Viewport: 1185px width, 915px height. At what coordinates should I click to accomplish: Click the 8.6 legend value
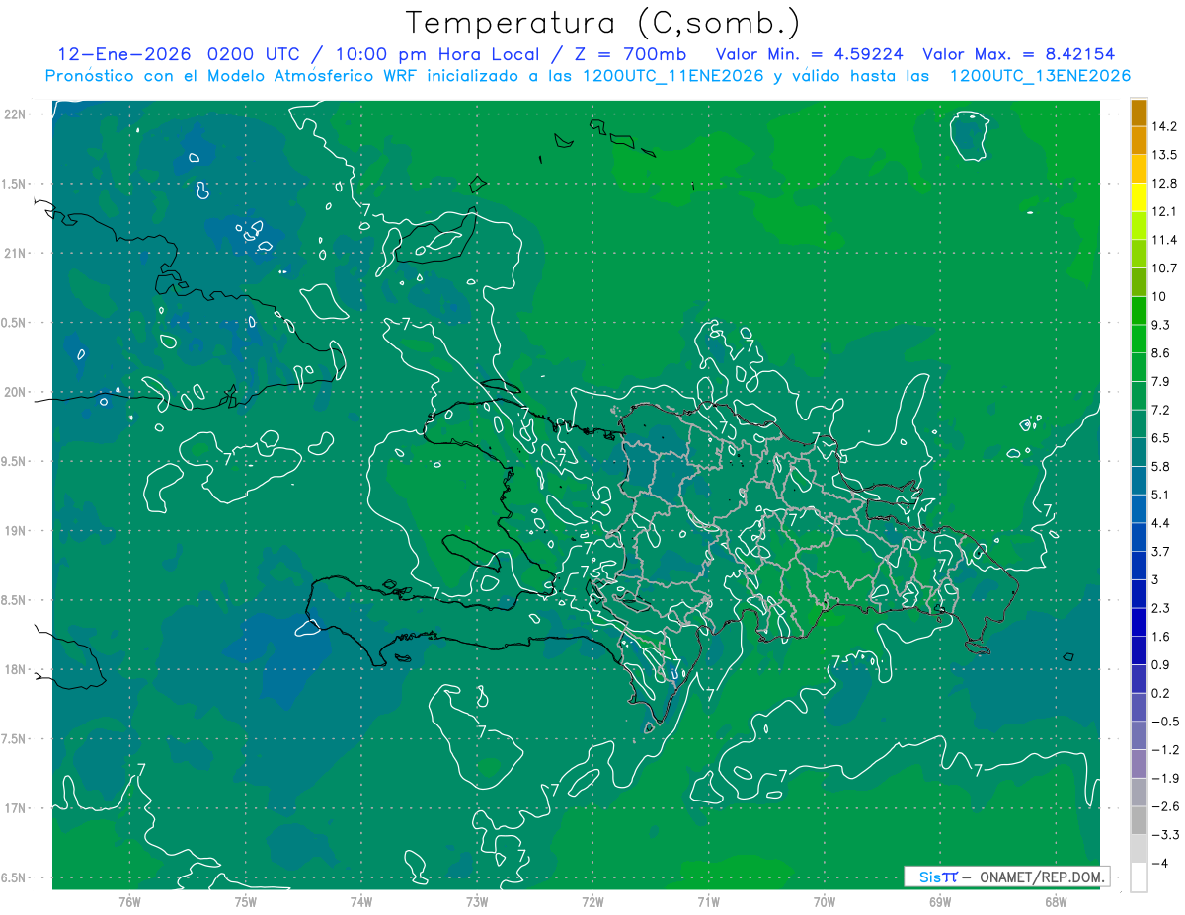coord(1161,353)
